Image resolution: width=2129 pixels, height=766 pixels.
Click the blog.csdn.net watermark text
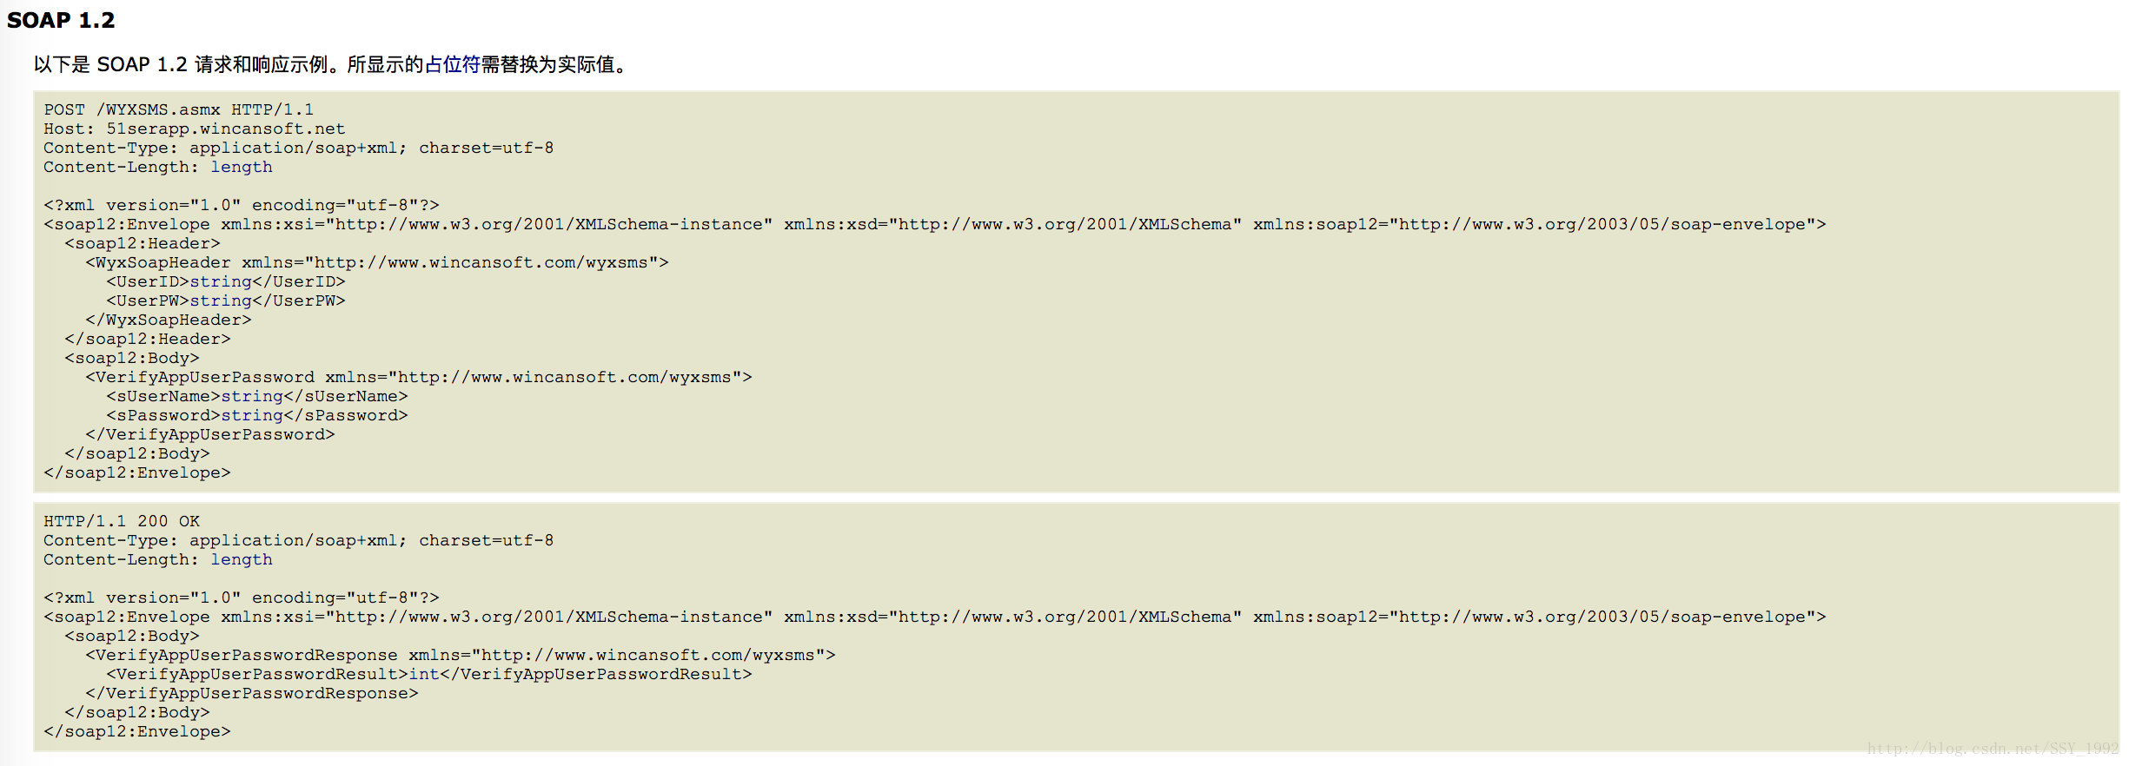click(x=1993, y=749)
